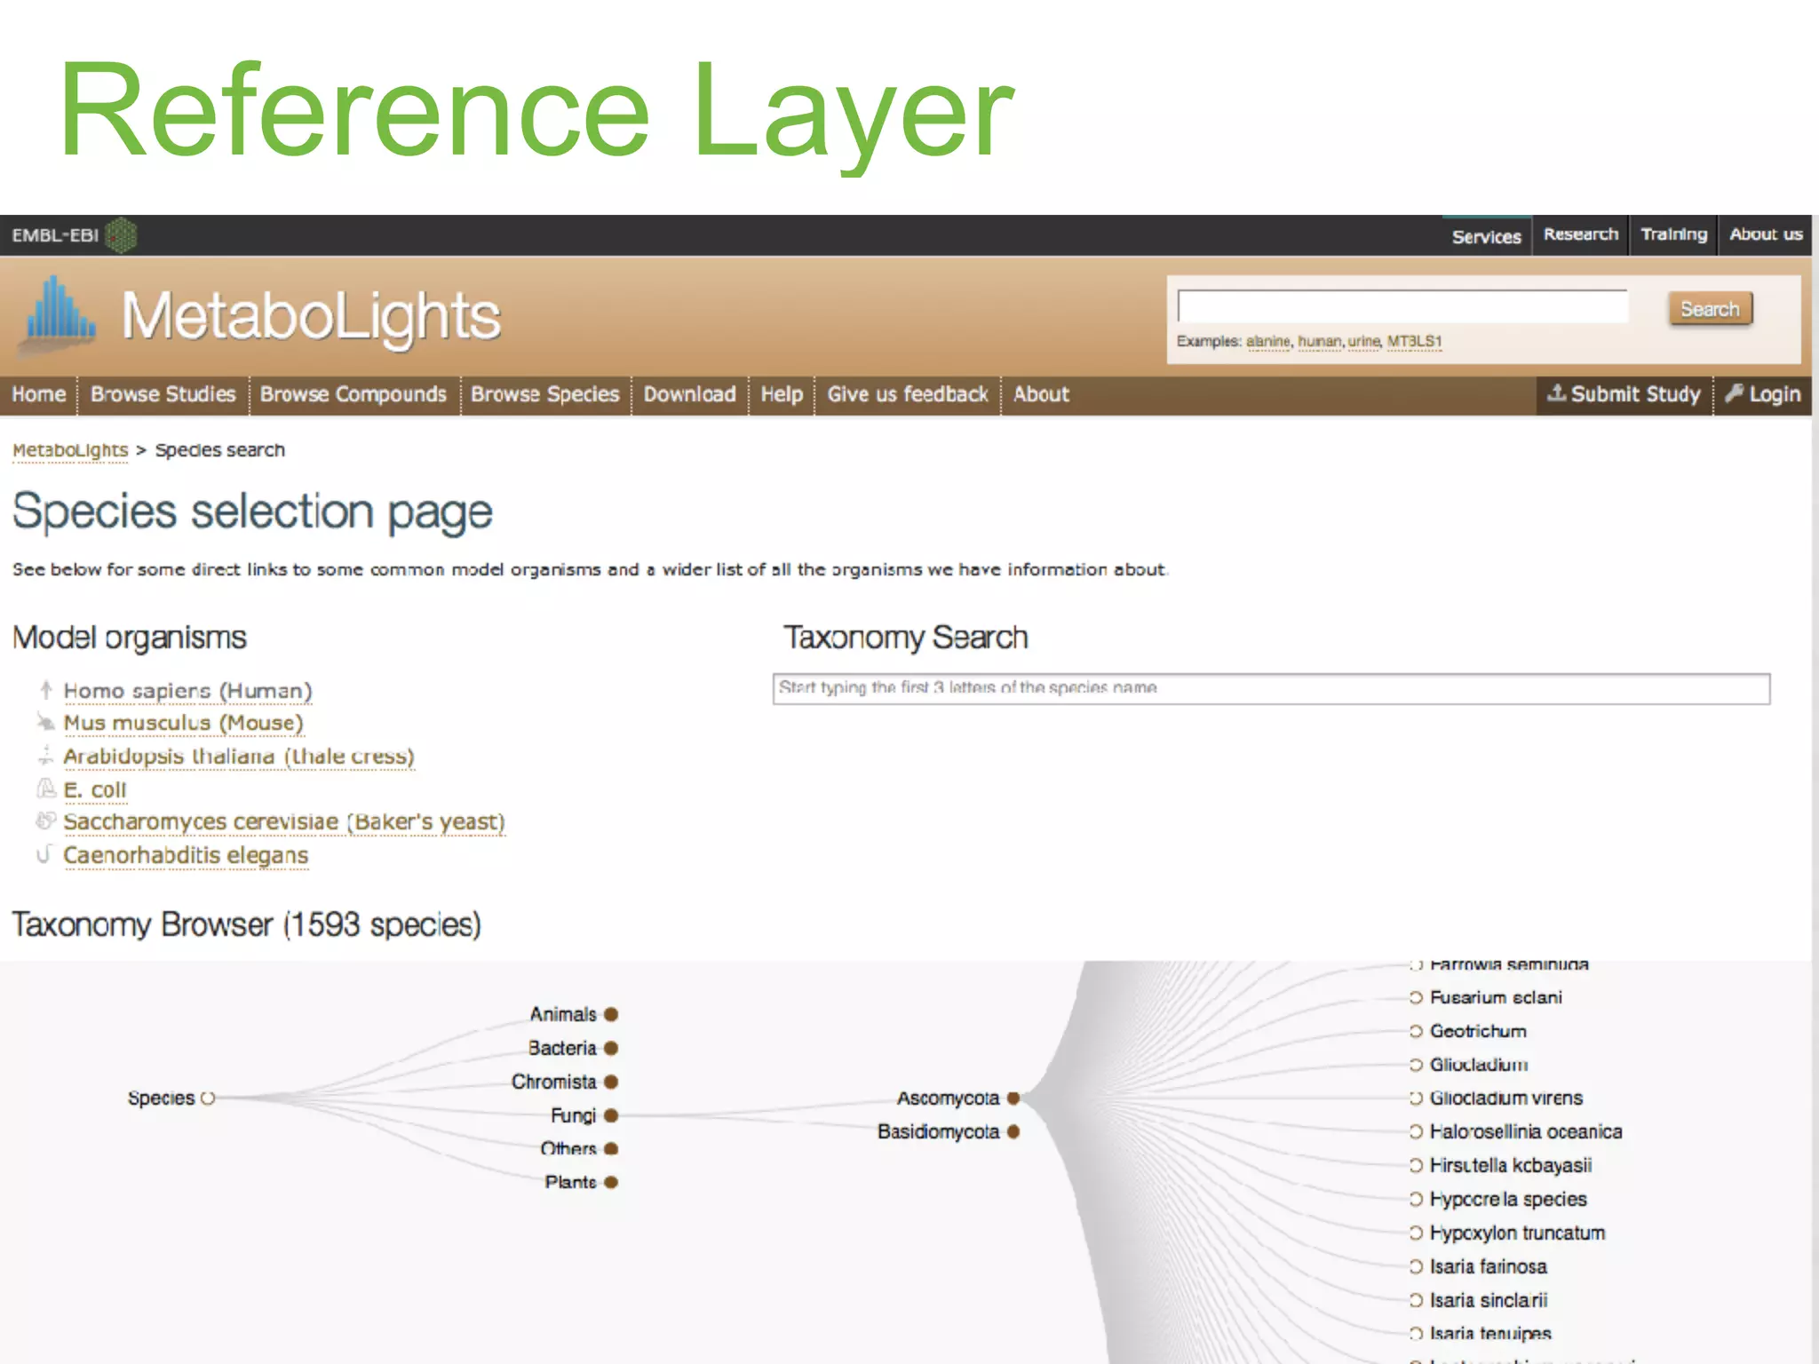Open the Browse Studies menu item
The width and height of the screenshot is (1819, 1364).
163,394
